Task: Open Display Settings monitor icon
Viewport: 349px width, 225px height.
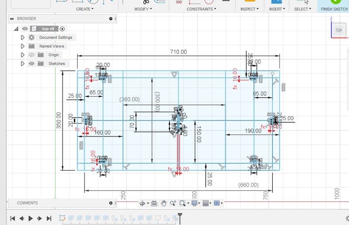Action: click(194, 203)
